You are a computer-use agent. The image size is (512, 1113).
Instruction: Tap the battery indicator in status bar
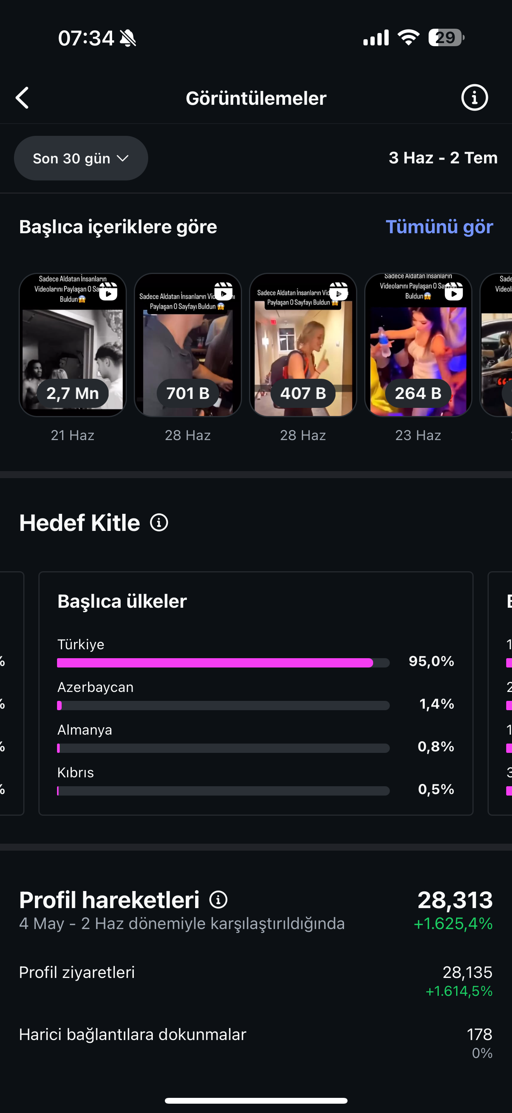pyautogui.click(x=446, y=38)
